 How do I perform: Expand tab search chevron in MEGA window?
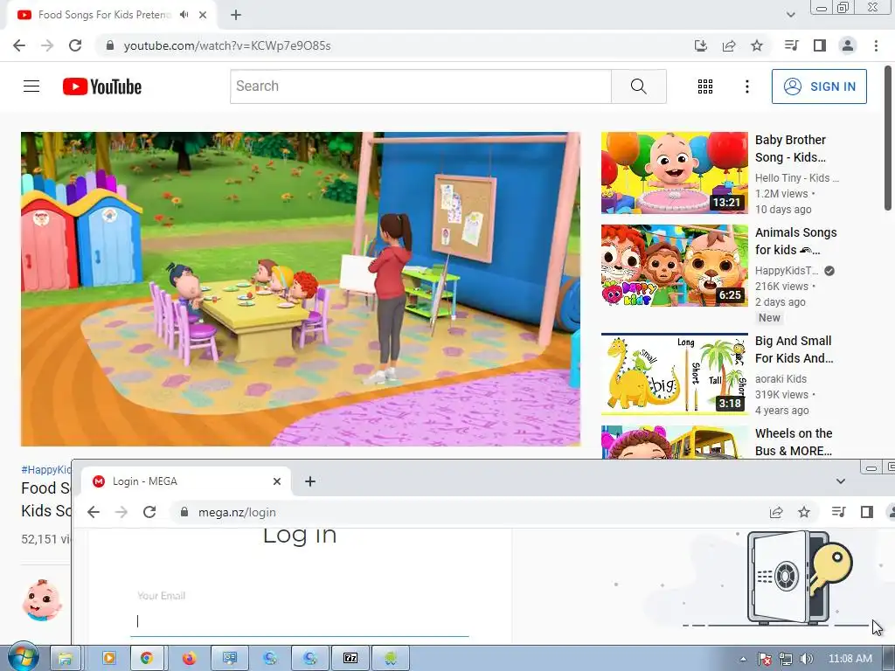[840, 481]
